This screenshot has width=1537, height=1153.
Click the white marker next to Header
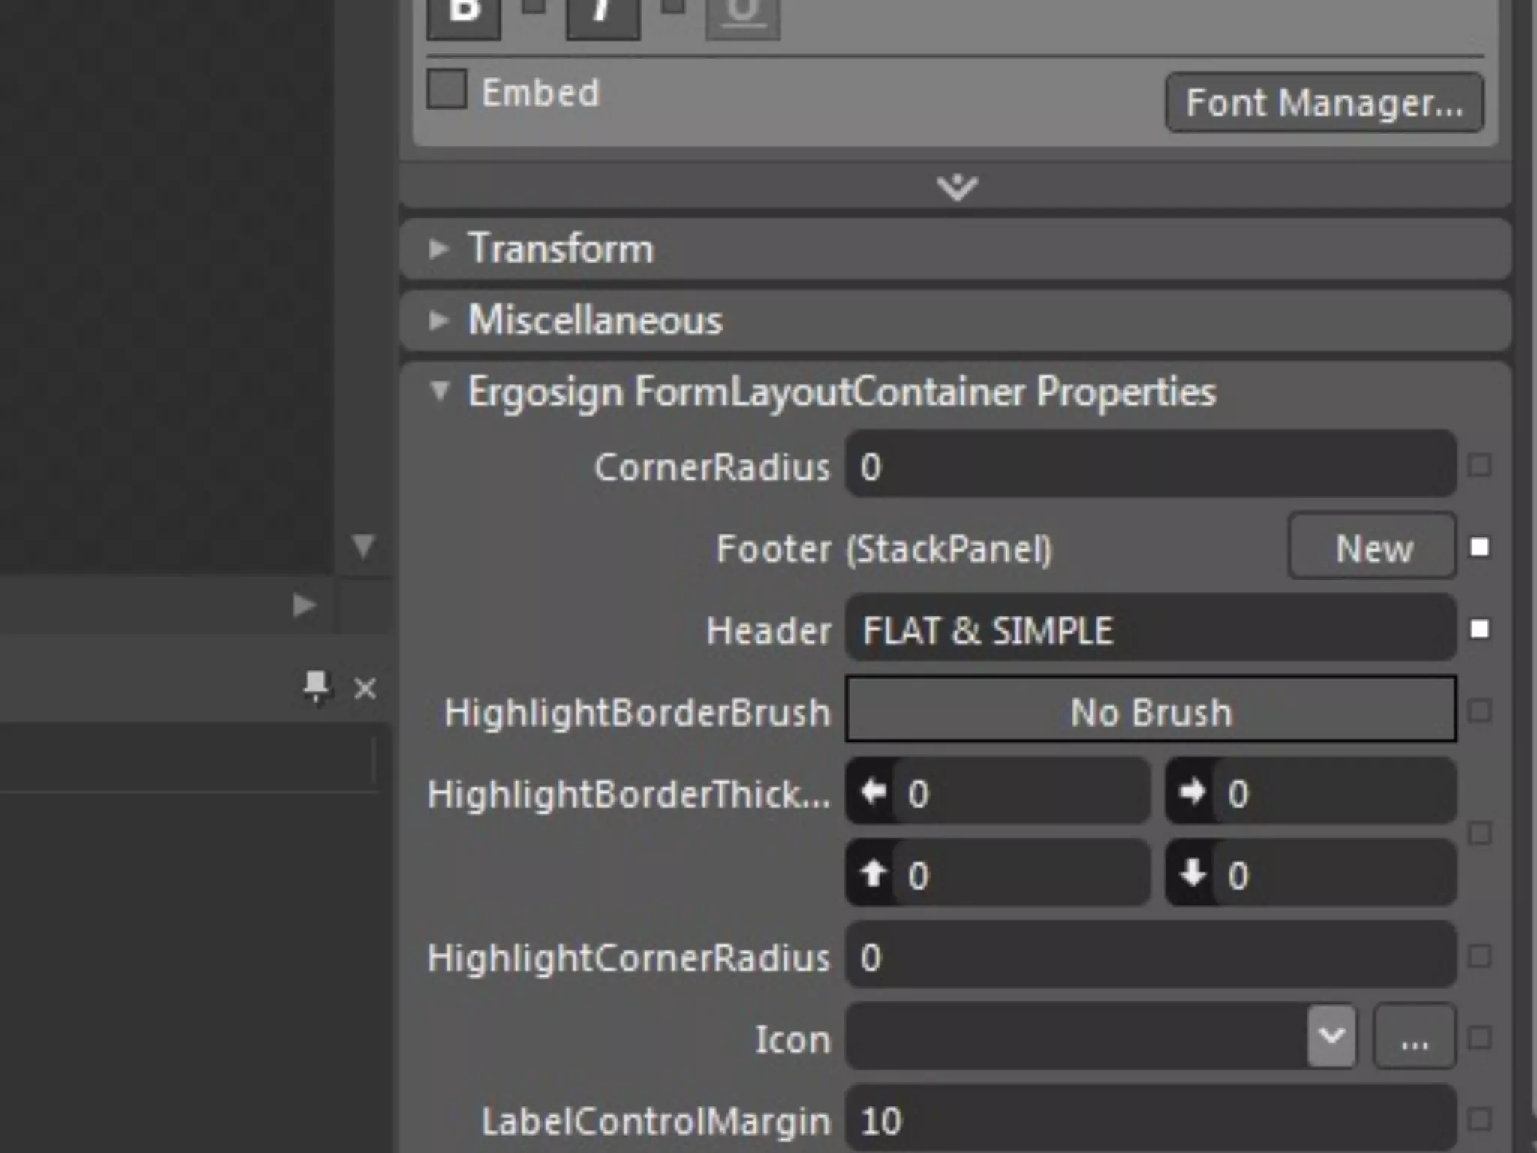coord(1479,629)
